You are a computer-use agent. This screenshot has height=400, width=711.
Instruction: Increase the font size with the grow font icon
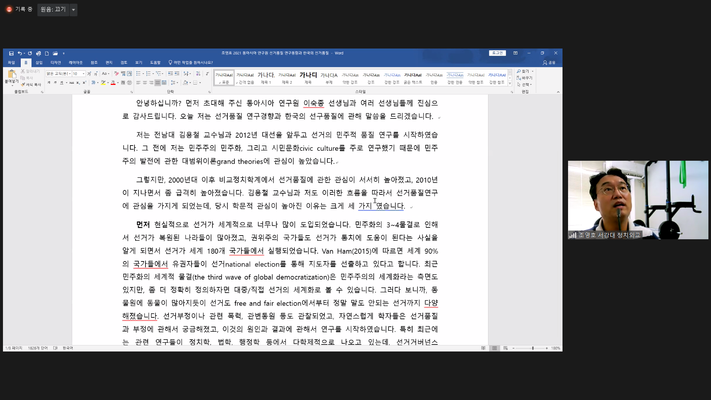point(89,74)
